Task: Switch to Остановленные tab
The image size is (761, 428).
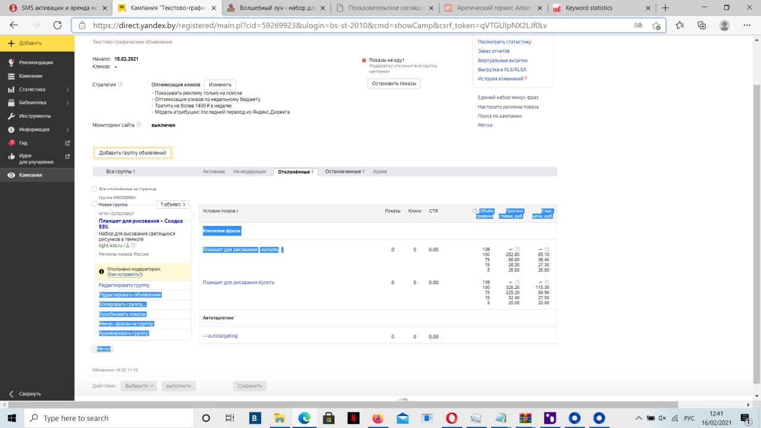Action: click(x=344, y=172)
